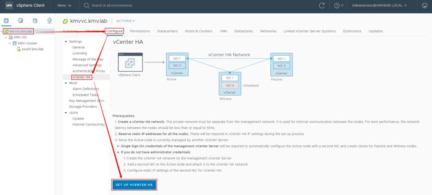Click the smiley feedback icon
Screen dimensions: 432x195
424,5
